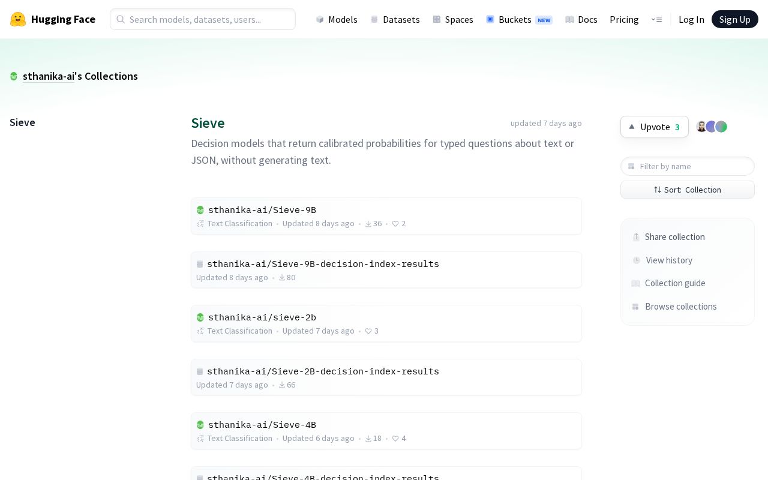
Task: Click the Sign Up button
Action: coord(734,19)
